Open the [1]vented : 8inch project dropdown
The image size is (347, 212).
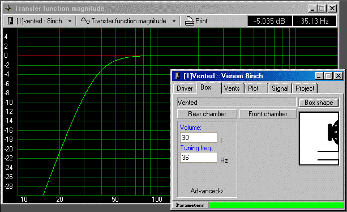coord(70,22)
